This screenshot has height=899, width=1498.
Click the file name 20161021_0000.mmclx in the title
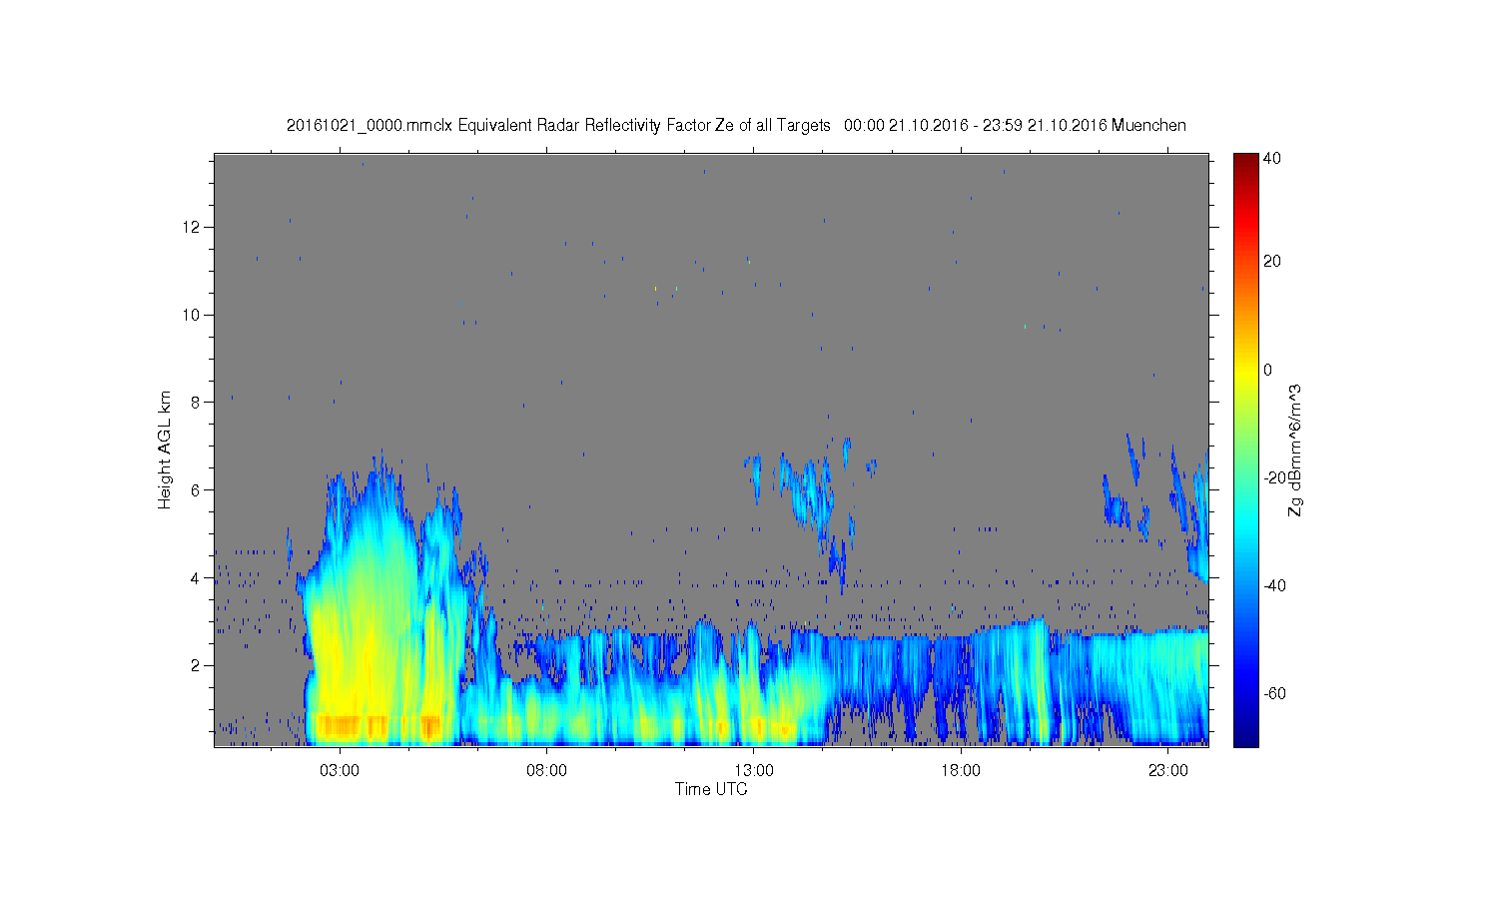pos(370,126)
